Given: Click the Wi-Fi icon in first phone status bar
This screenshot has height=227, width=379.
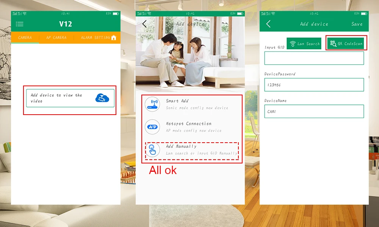Looking at the screenshot, I should [x=24, y=14].
